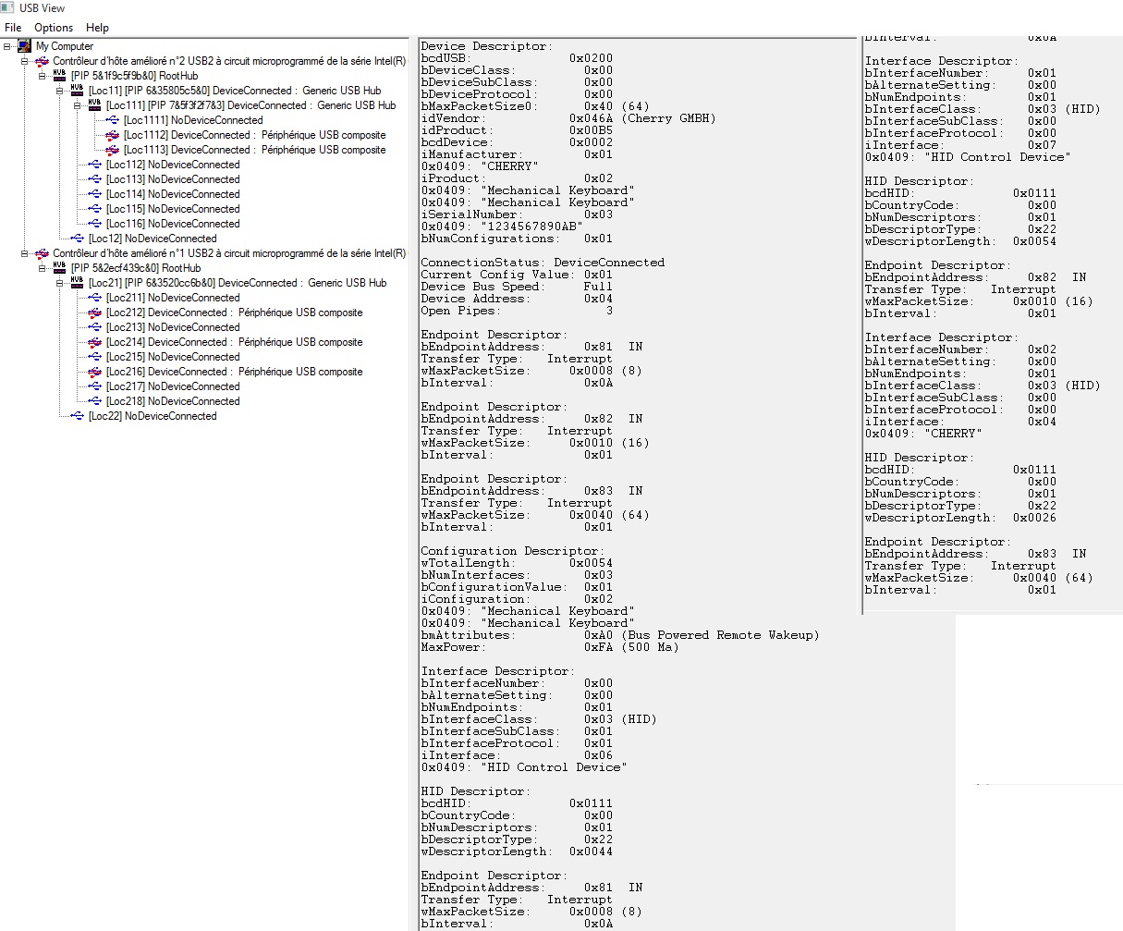Collapse the PIP 5&2ecf439c&0 RootHub node
The image size is (1123, 931).
(43, 268)
